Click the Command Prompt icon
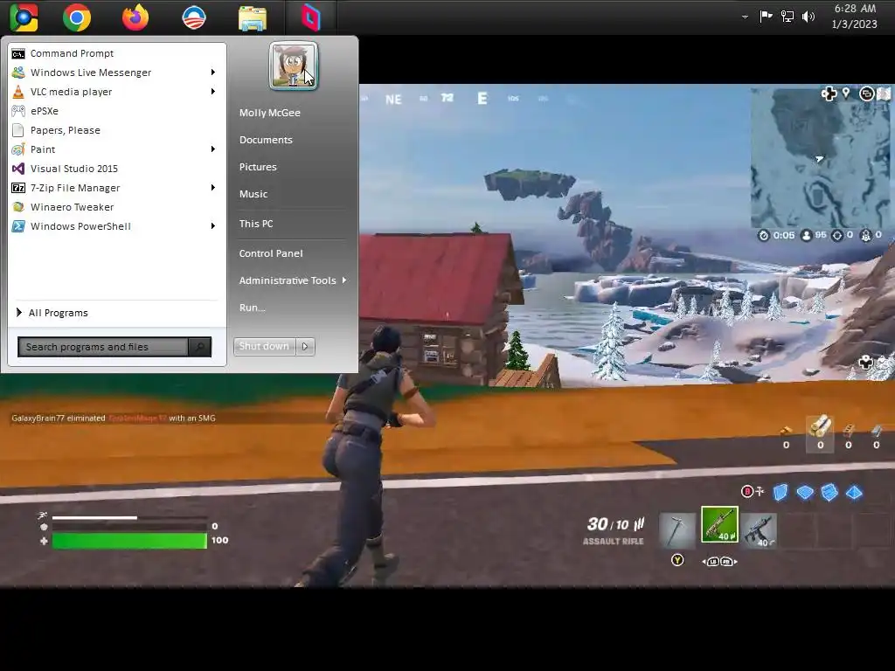The image size is (895, 671). pos(18,53)
